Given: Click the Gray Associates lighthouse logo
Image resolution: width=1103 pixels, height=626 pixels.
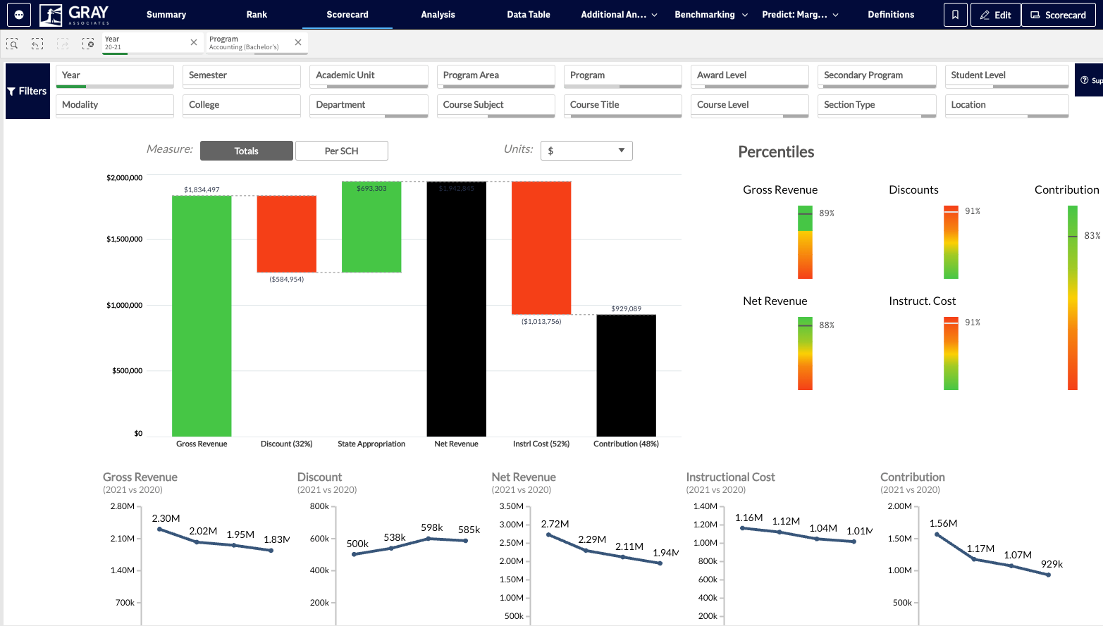Looking at the screenshot, I should click(75, 14).
